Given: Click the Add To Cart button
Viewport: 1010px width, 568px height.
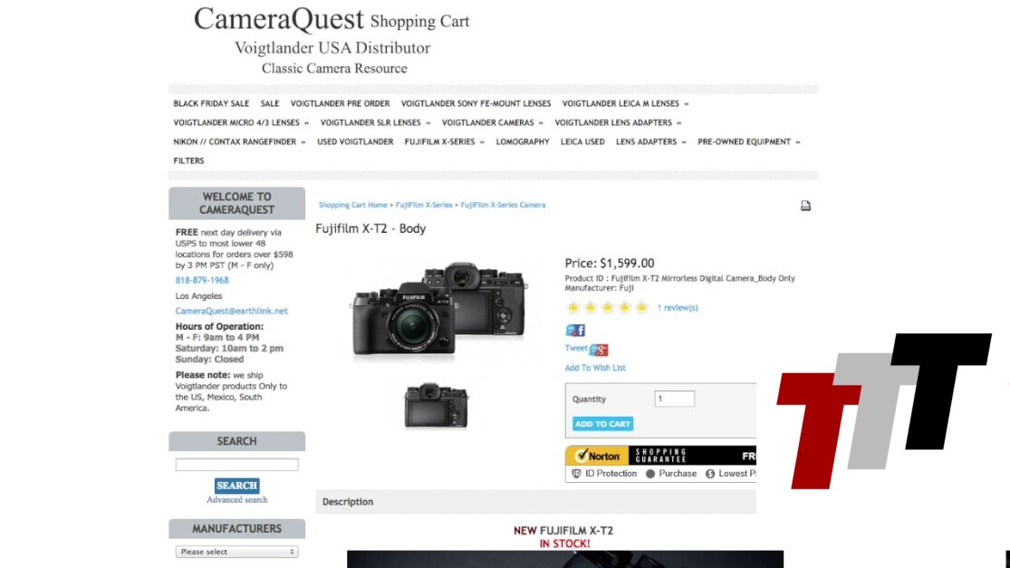Looking at the screenshot, I should point(603,424).
